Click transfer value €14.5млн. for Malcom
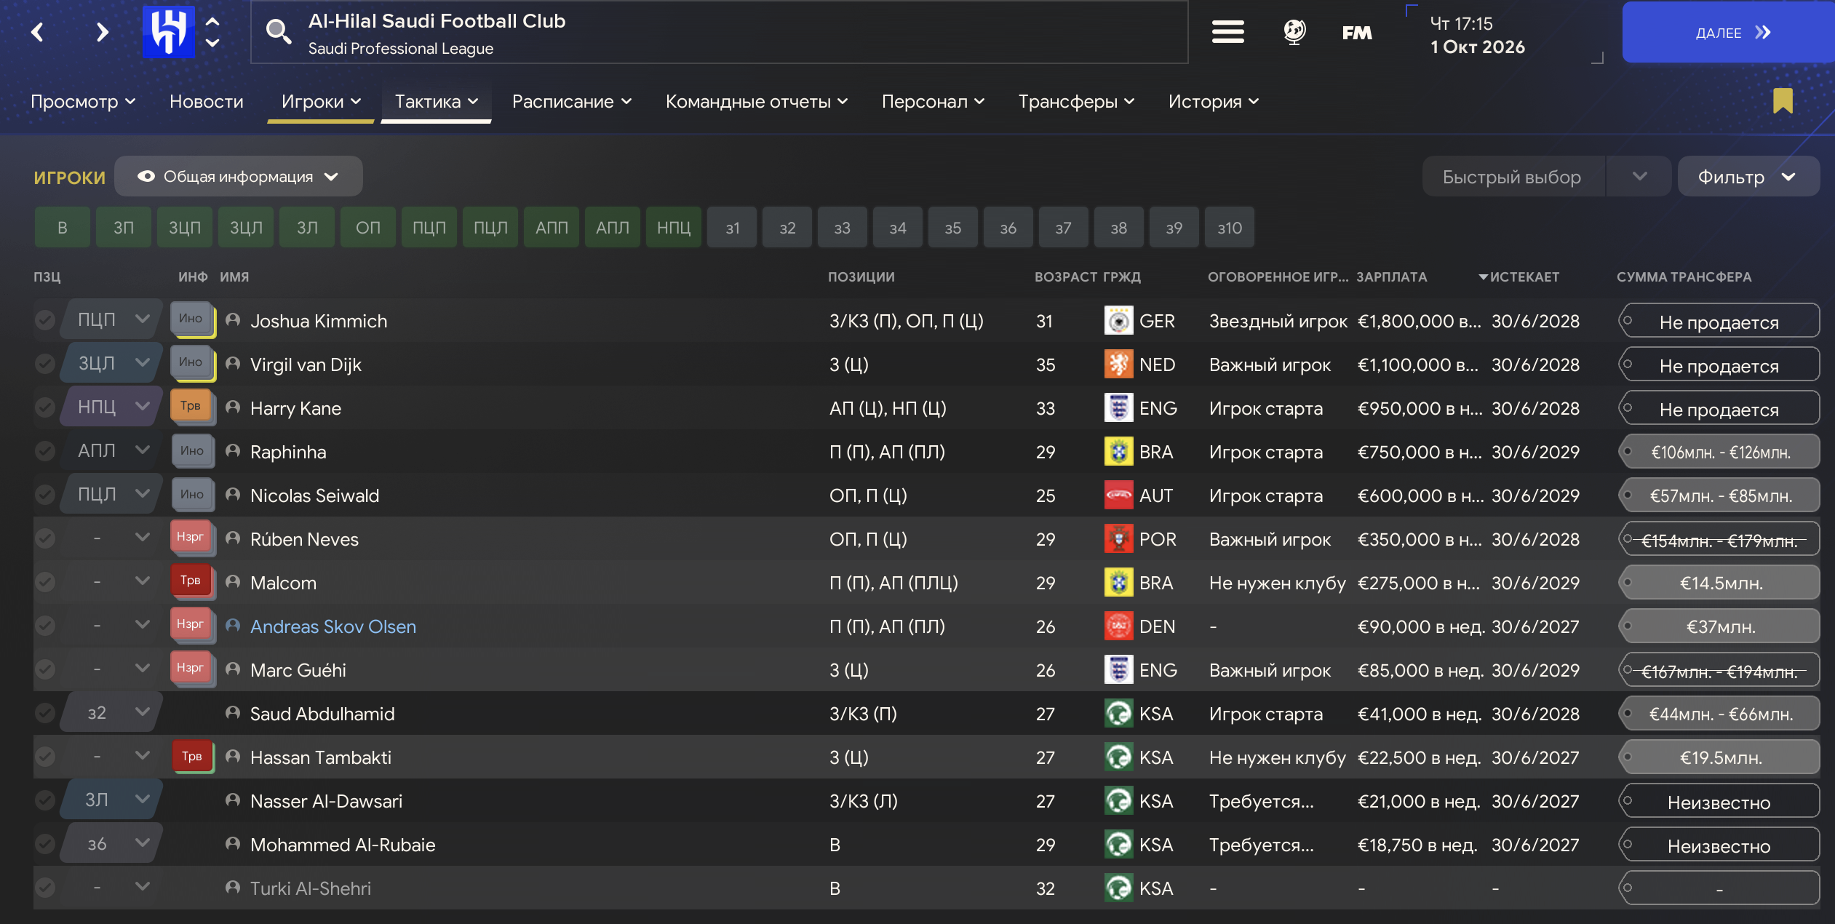1835x924 pixels. [x=1719, y=583]
